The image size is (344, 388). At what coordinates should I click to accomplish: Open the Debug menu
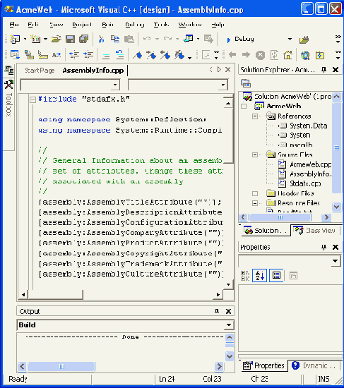pos(135,25)
